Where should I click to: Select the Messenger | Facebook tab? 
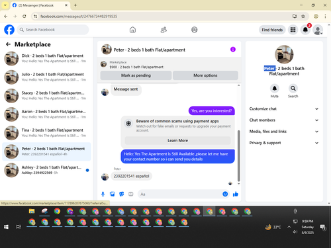pos(40,5)
